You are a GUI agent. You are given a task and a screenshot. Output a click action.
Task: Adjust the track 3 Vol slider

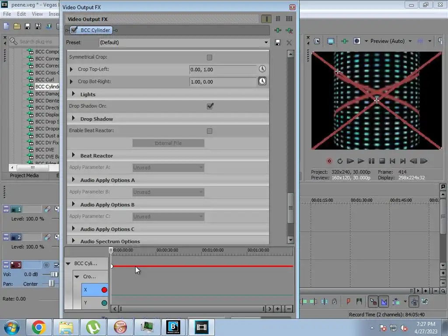[54, 274]
